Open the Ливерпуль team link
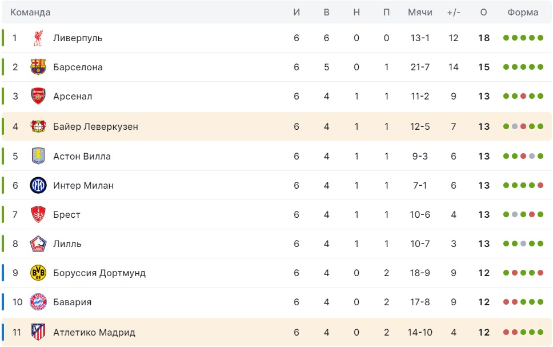Viewport: 553px width, 347px height. (78, 38)
